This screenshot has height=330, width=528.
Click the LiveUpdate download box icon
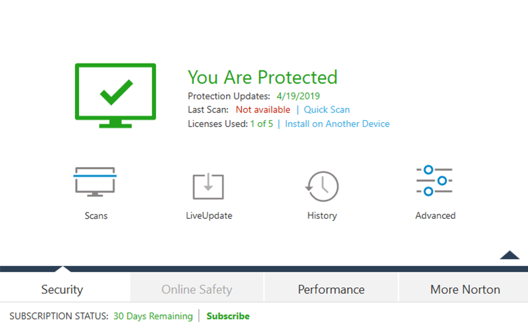208,186
